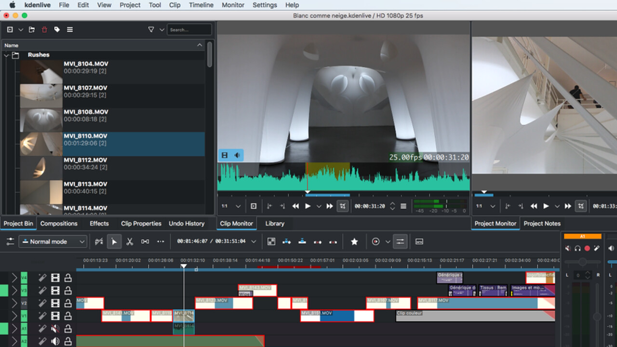Open the timeline timecode format dropdown
This screenshot has width=617, height=347.
pos(254,241)
